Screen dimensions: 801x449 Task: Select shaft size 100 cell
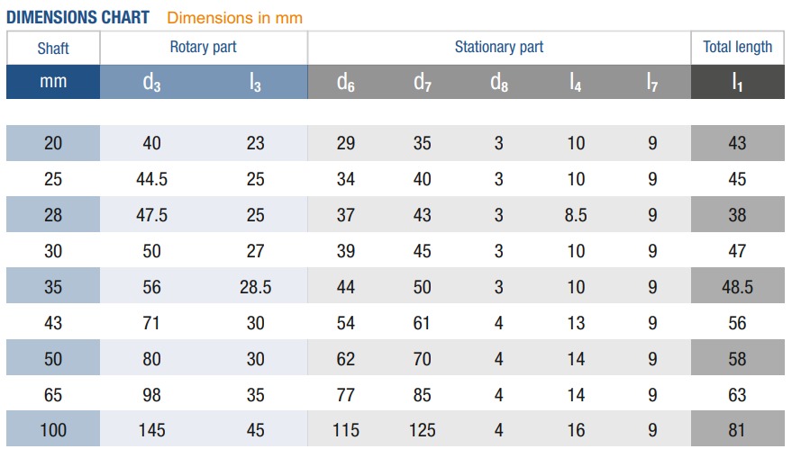coord(53,429)
